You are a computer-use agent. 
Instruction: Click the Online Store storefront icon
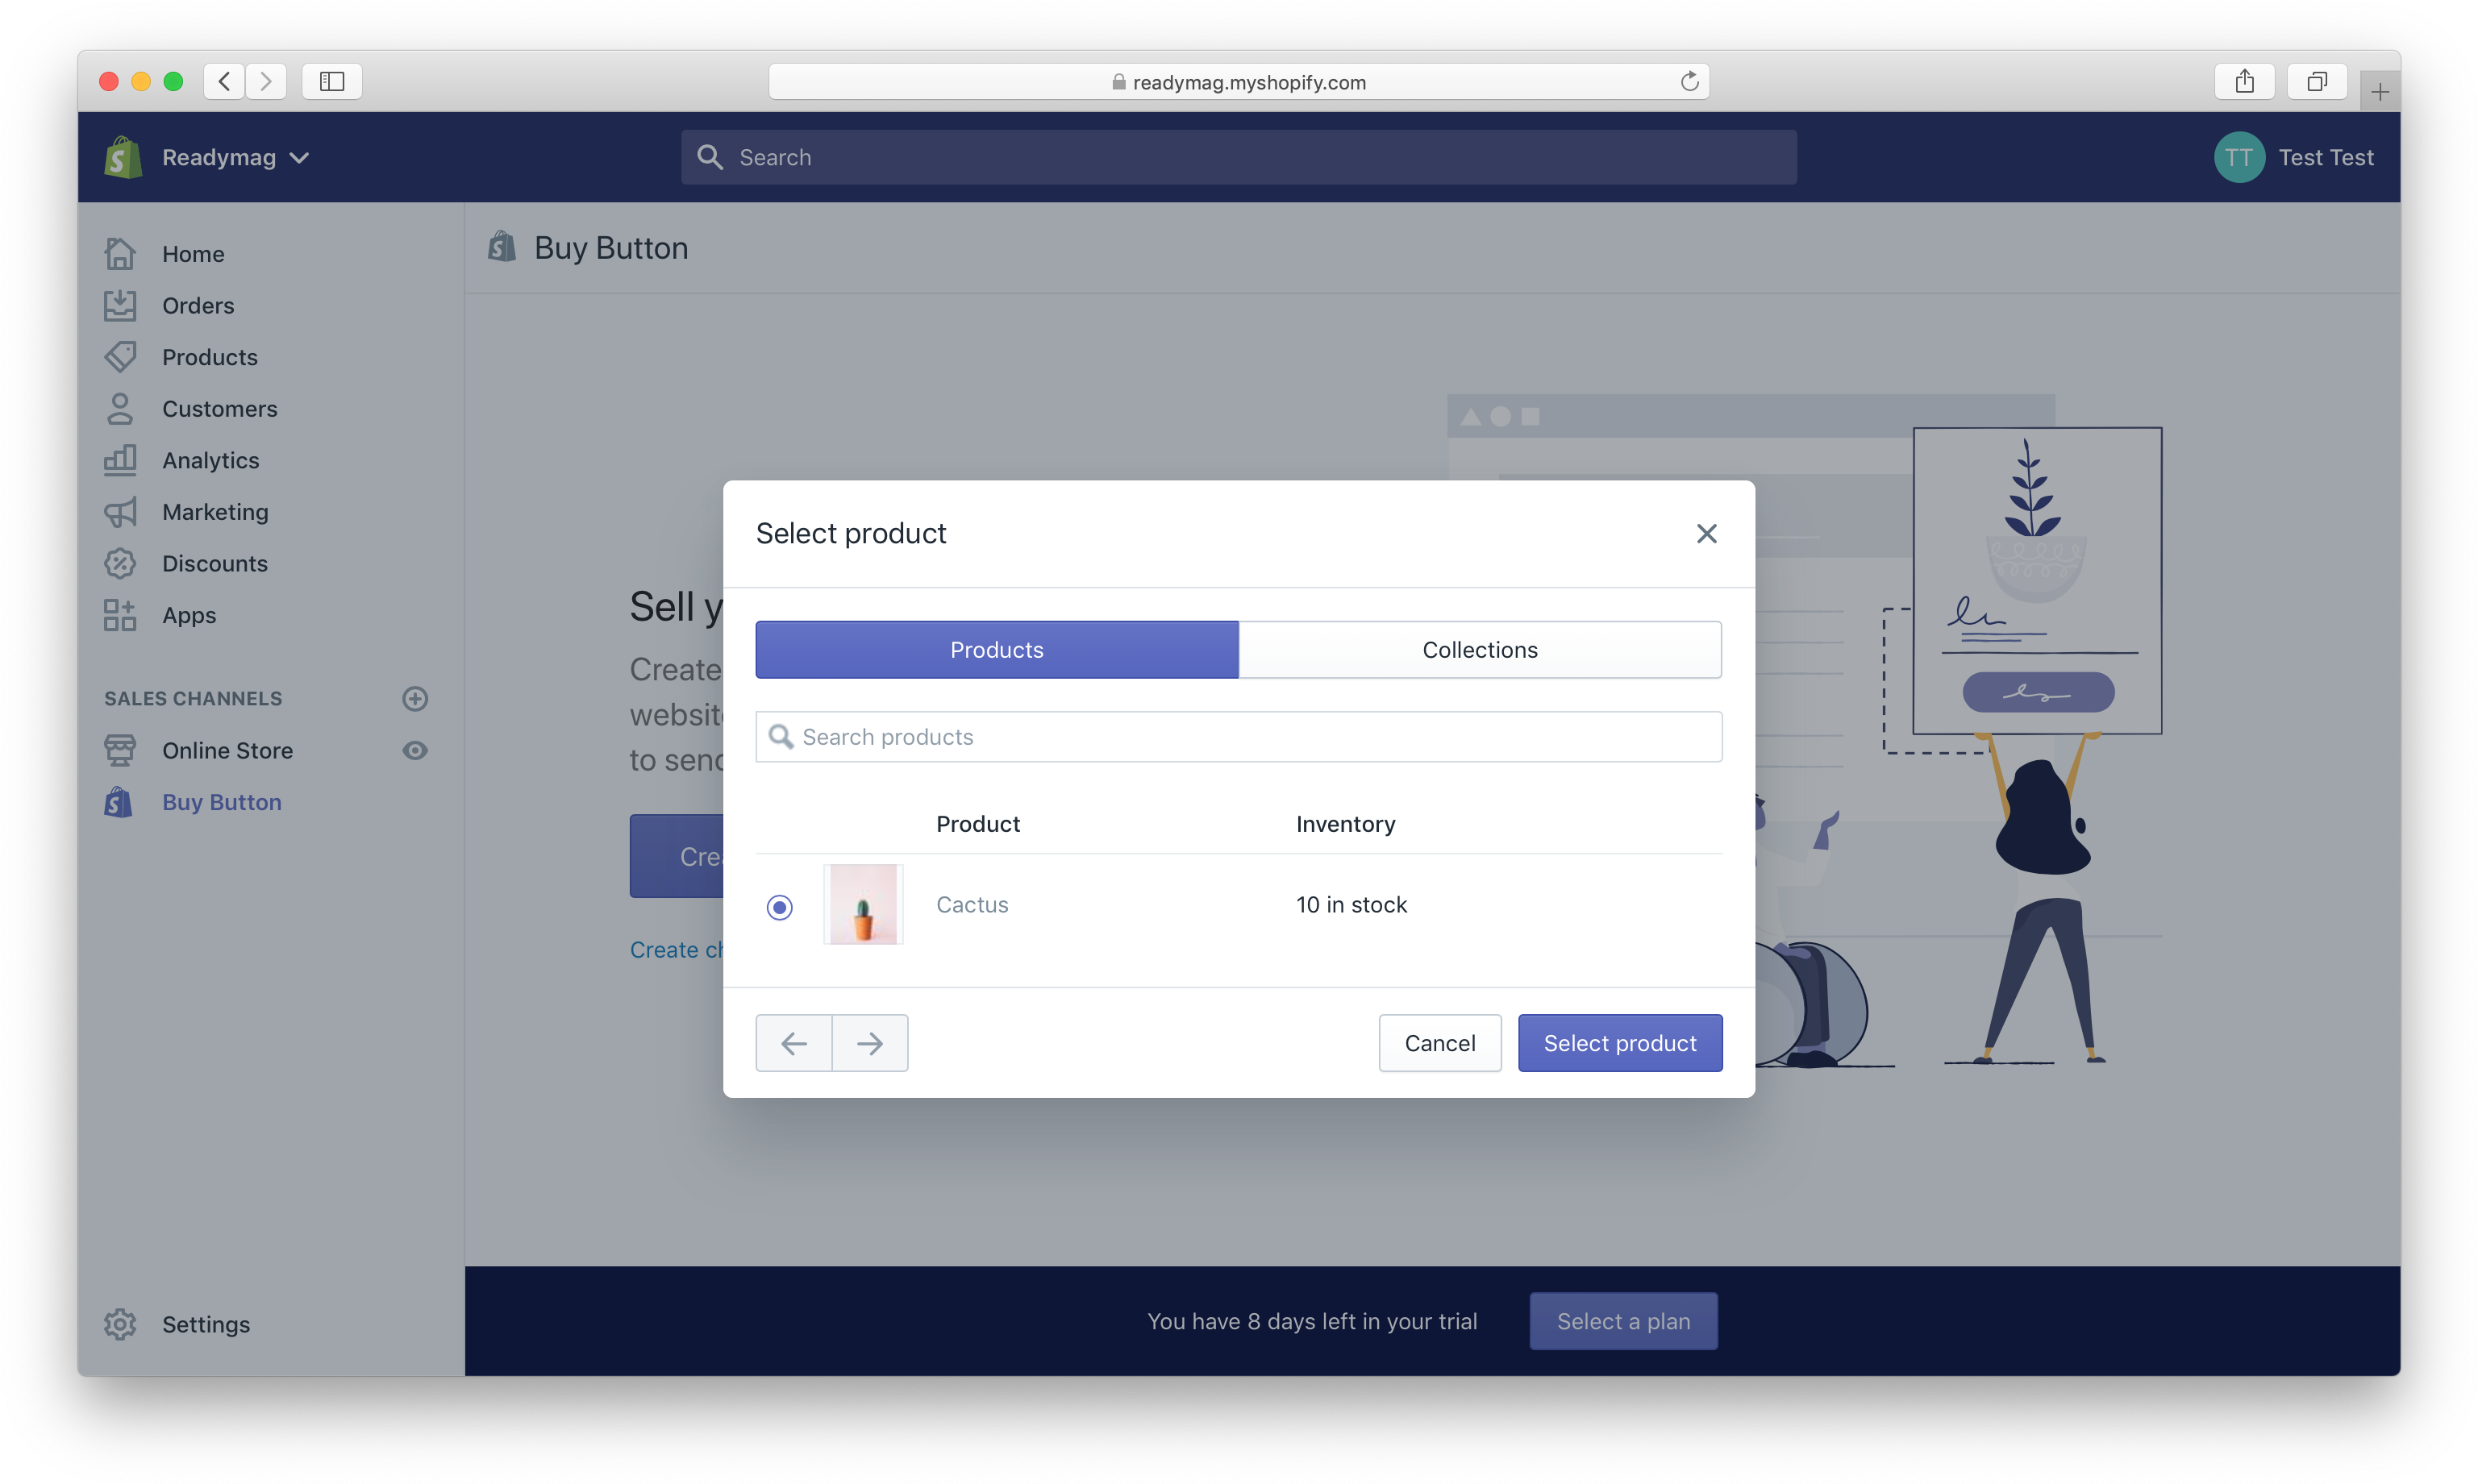pos(120,750)
